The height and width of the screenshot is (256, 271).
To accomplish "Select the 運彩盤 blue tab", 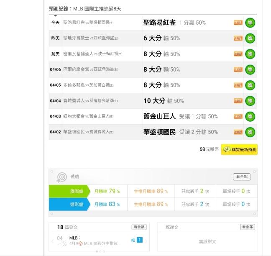I will click(69, 204).
